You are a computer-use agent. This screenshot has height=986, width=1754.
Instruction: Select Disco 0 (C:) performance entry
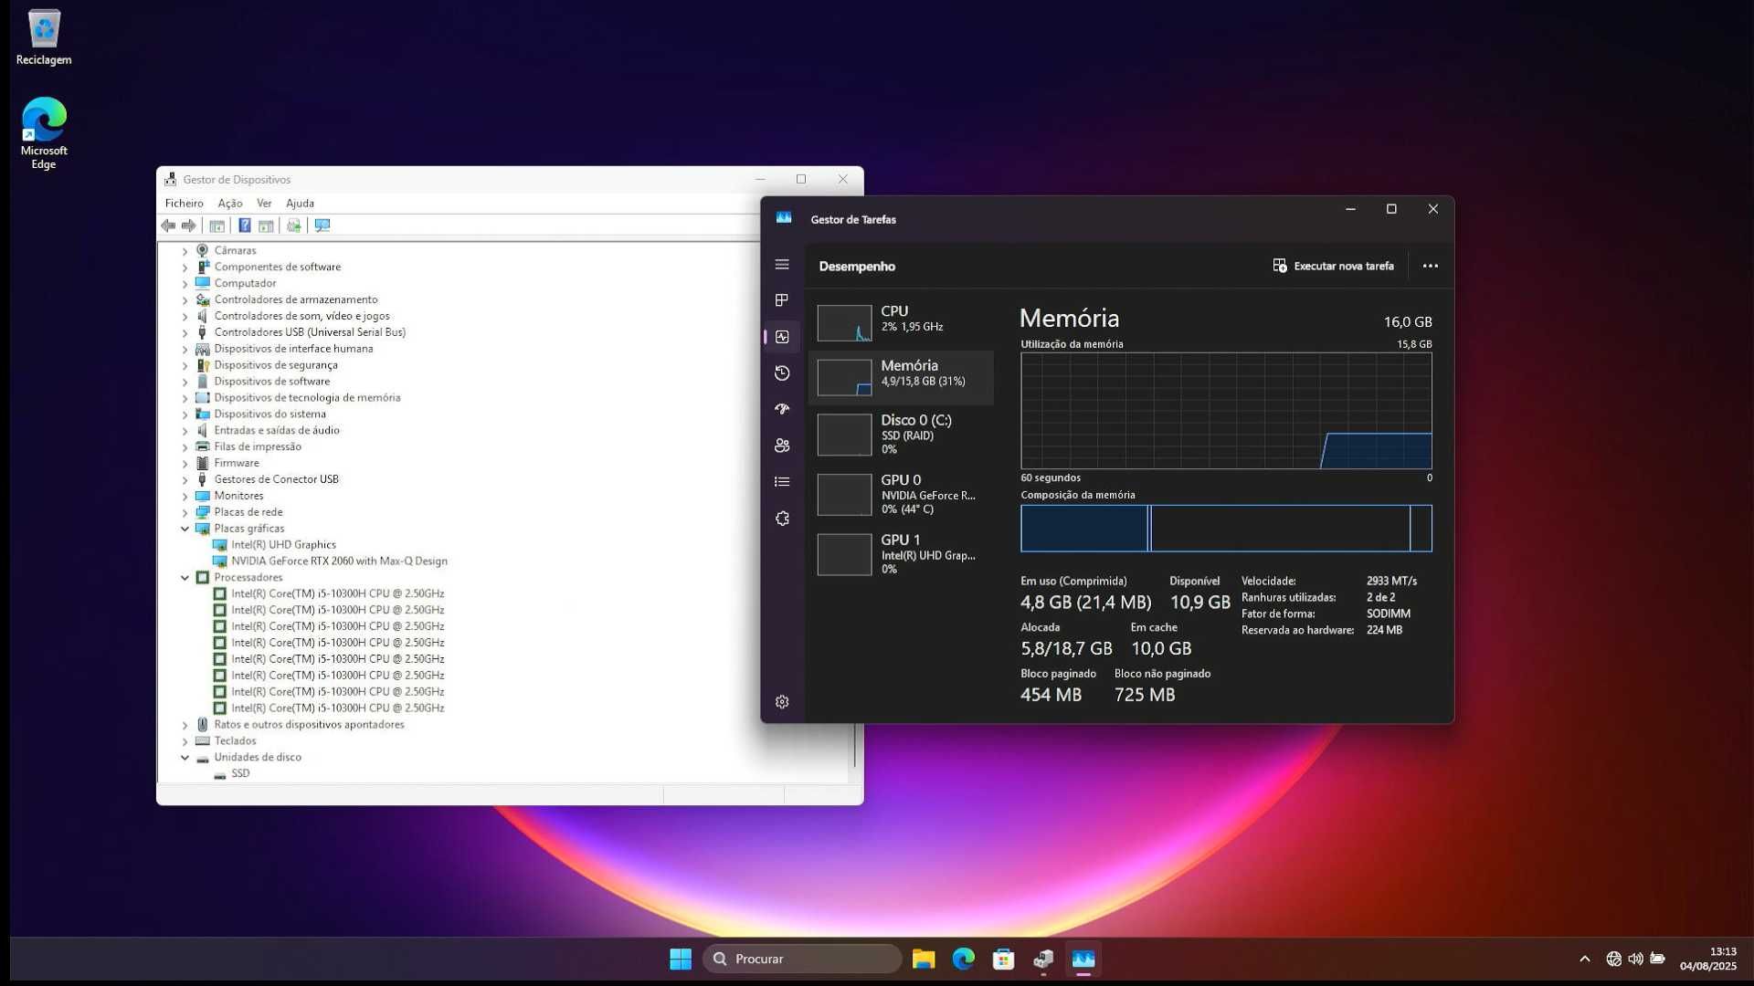point(901,435)
